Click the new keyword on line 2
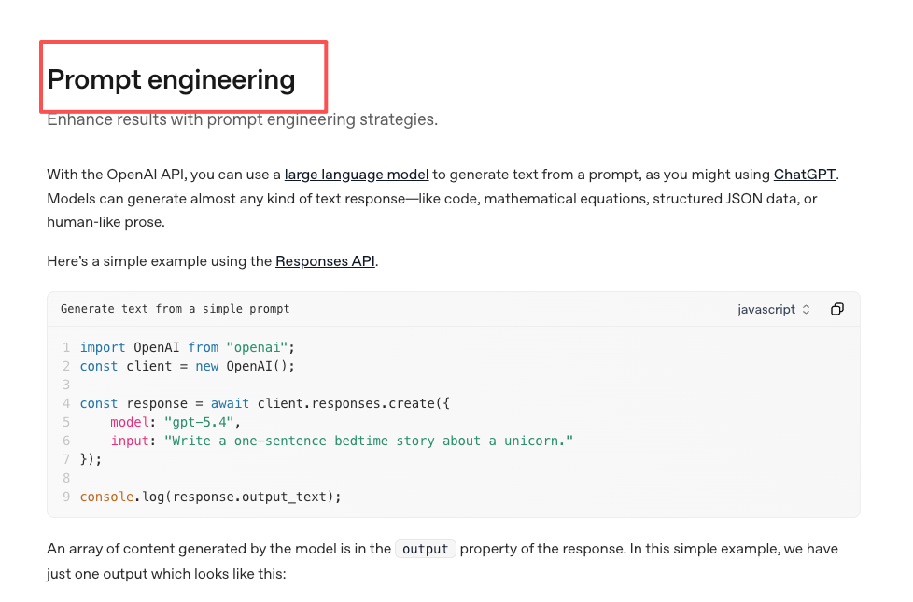Viewport: 913px width, 602px height. pyautogui.click(x=206, y=366)
